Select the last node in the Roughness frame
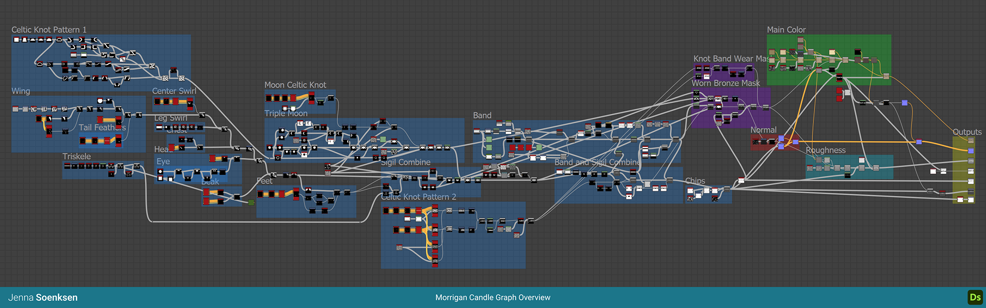Screen dimensions: 986x308 [x=876, y=168]
